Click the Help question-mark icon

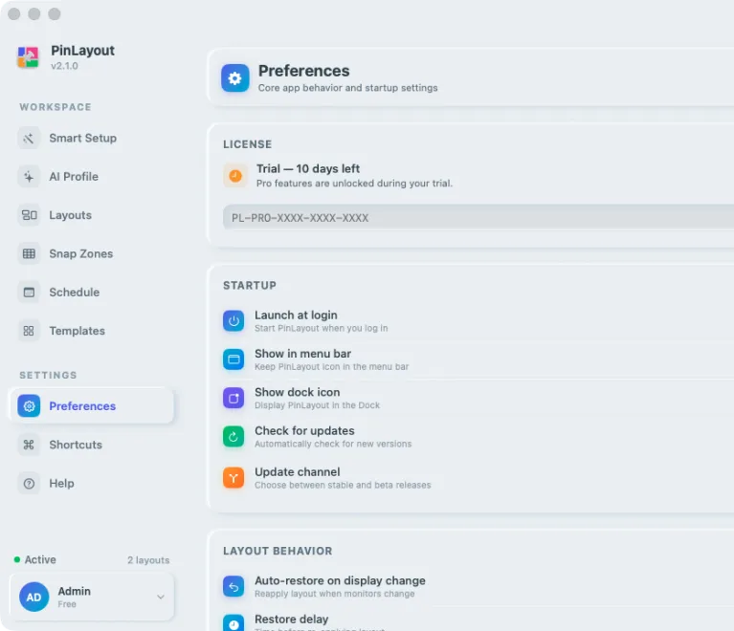(x=29, y=484)
